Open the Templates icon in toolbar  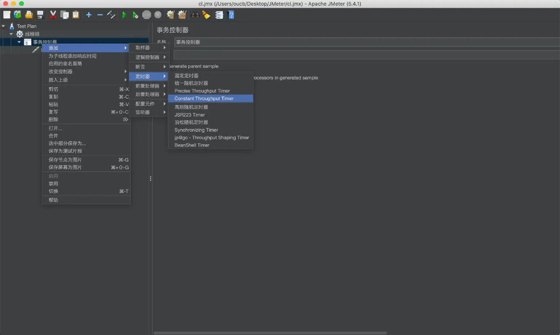pyautogui.click(x=17, y=15)
